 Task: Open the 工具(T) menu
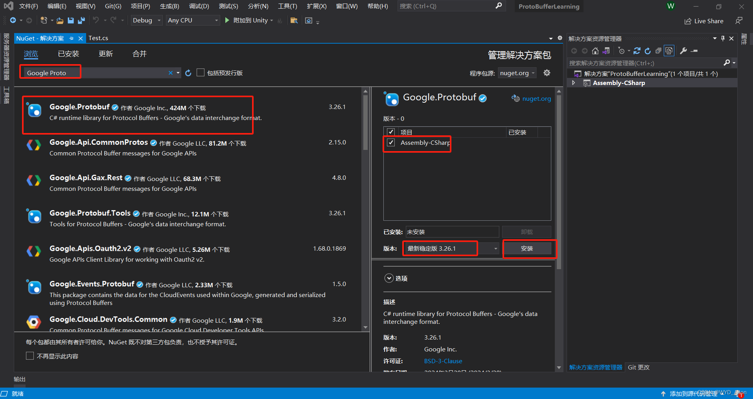click(287, 6)
